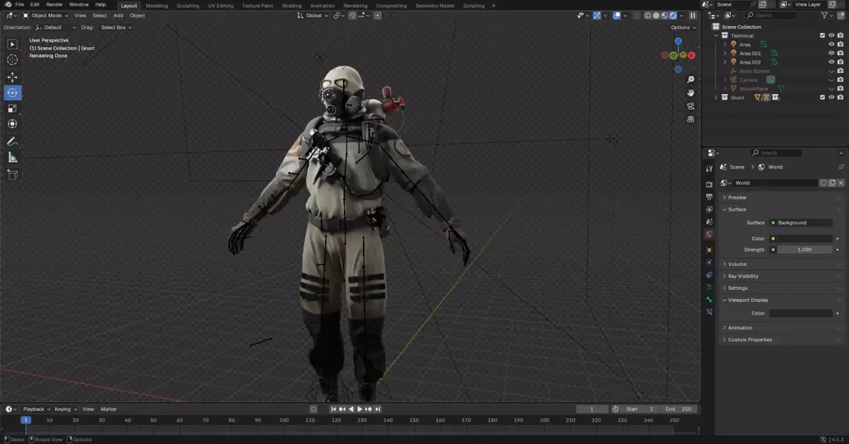This screenshot has height=444, width=849.
Task: Open Orientation Default dropdown
Action: click(55, 28)
